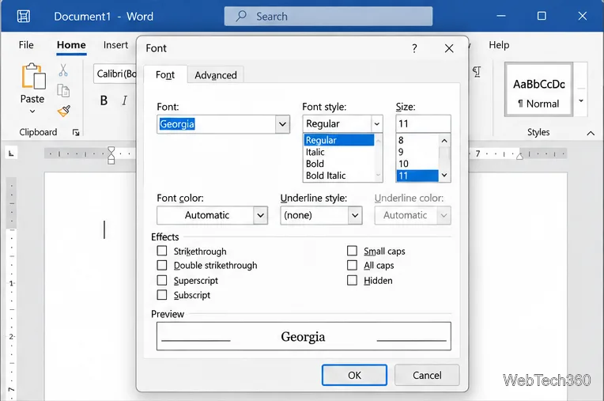
Task: Confirm the dialog with OK
Action: coord(354,375)
